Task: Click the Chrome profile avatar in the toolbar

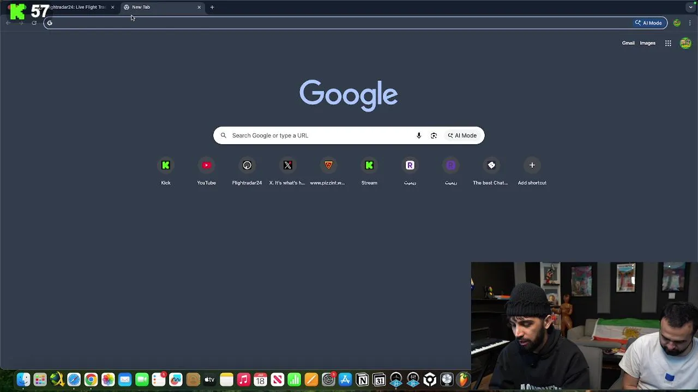Action: (x=677, y=23)
